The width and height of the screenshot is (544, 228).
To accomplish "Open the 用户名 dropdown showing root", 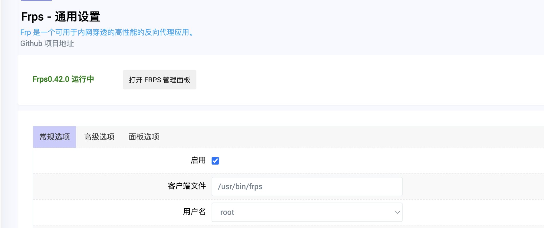I will click(307, 212).
